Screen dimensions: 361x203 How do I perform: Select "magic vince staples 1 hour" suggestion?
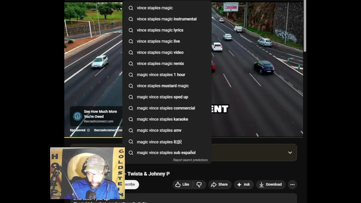[167, 75]
